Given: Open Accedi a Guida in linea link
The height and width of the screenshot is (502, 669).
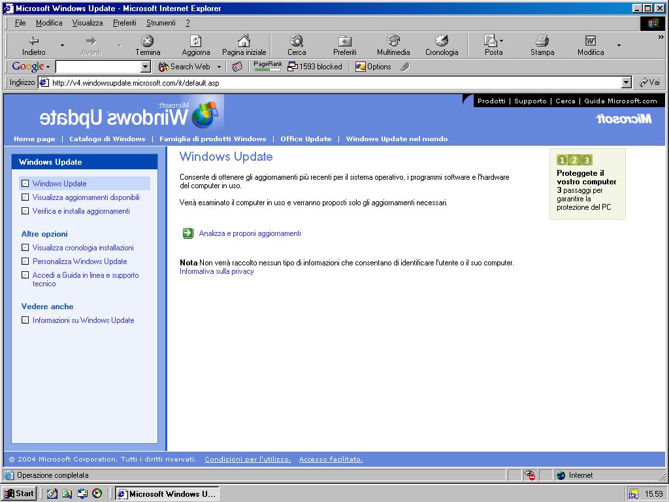Looking at the screenshot, I should coord(86,279).
